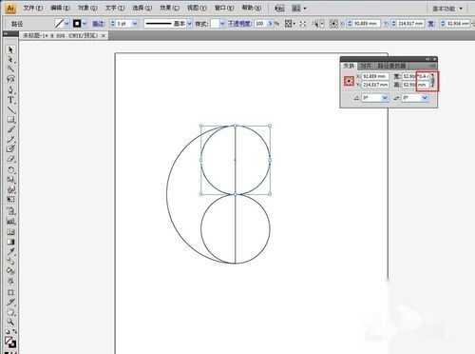This screenshot has height=354, width=475.
Task: Pick the Paintbrush tool
Action: point(10,129)
